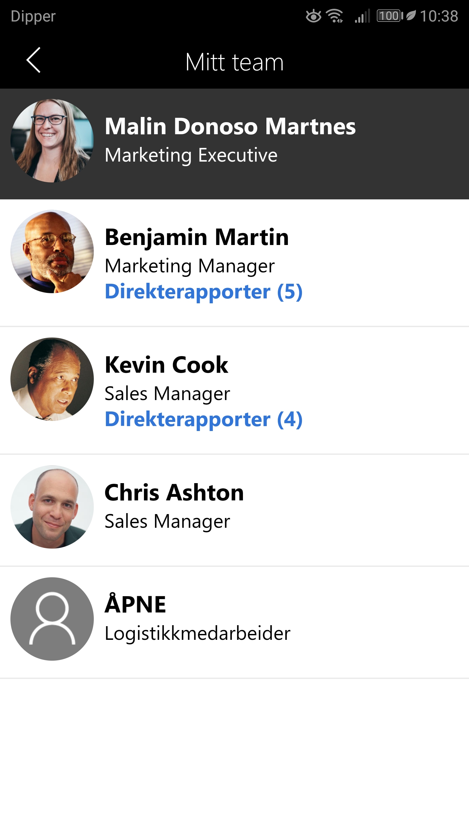Tap the back arrow icon
The height and width of the screenshot is (834, 469).
(34, 60)
